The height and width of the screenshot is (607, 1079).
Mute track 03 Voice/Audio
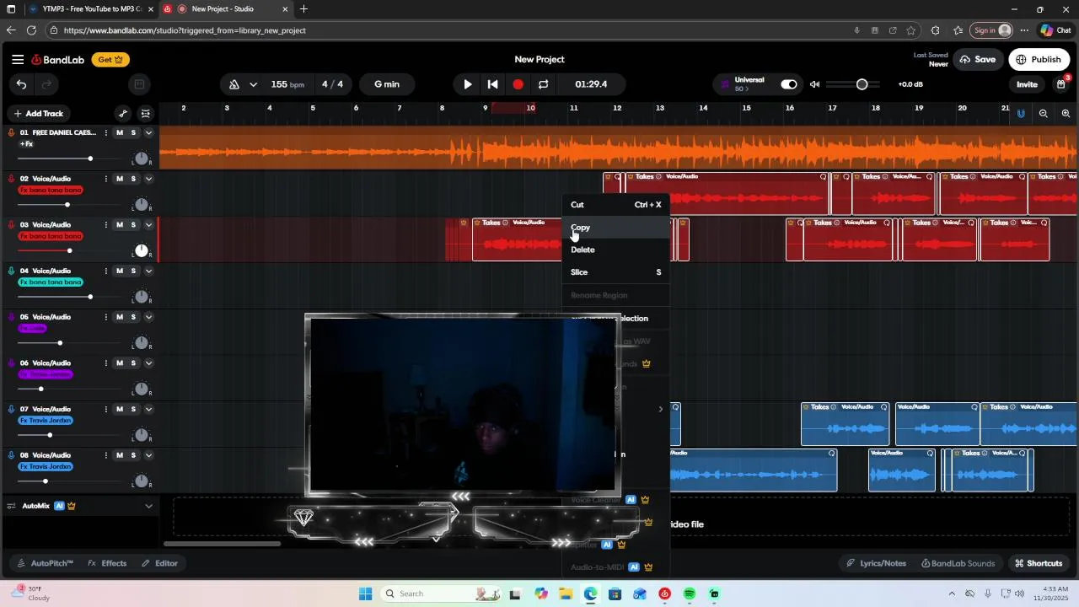(x=120, y=225)
